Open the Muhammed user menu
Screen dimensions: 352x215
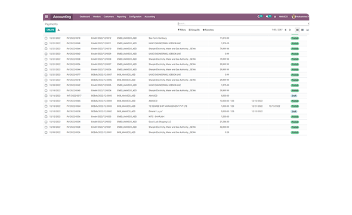pyautogui.click(x=300, y=17)
